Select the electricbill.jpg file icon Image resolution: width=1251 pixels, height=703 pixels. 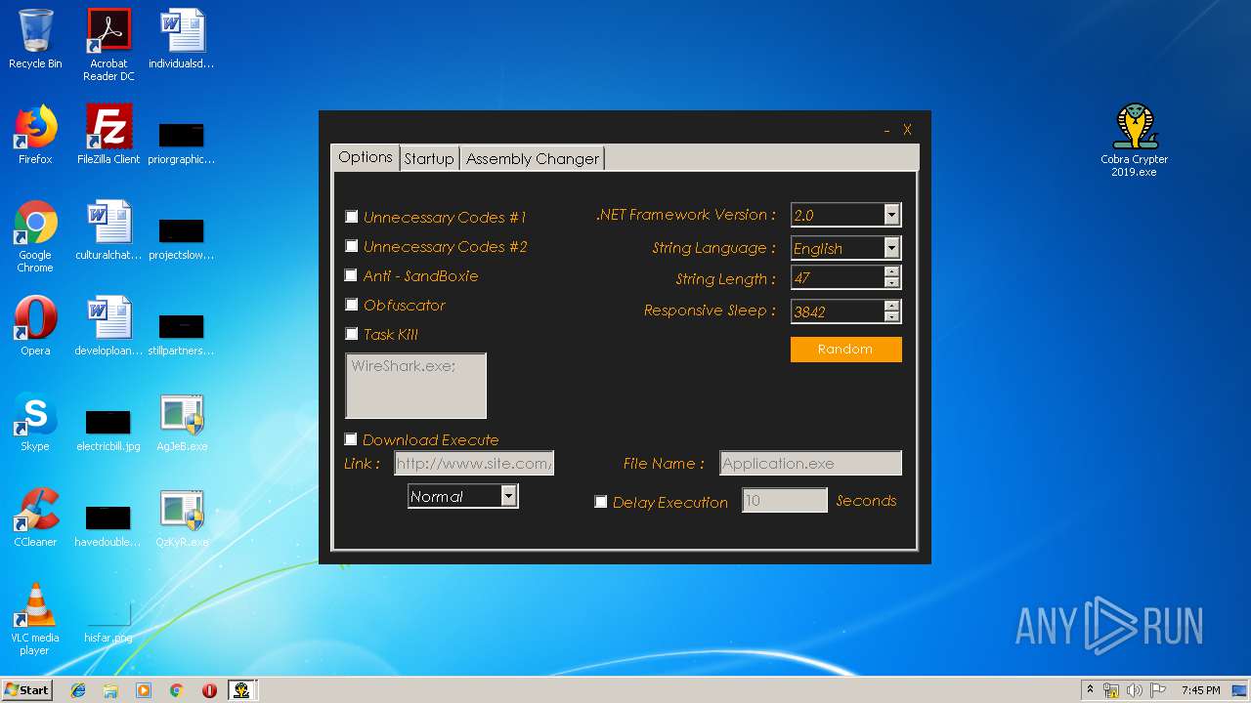pyautogui.click(x=108, y=430)
